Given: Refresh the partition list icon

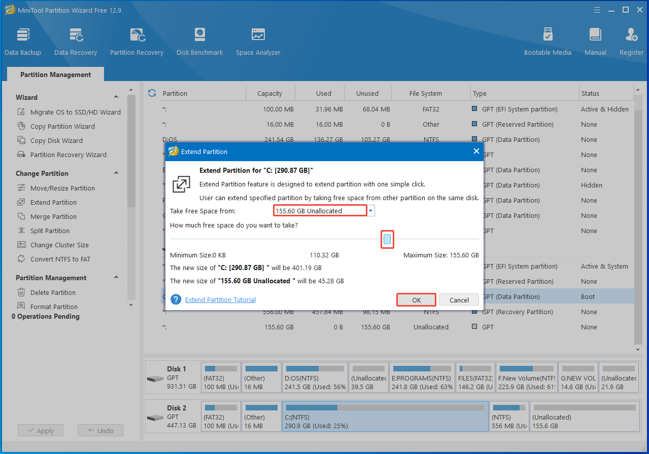Looking at the screenshot, I should 152,93.
